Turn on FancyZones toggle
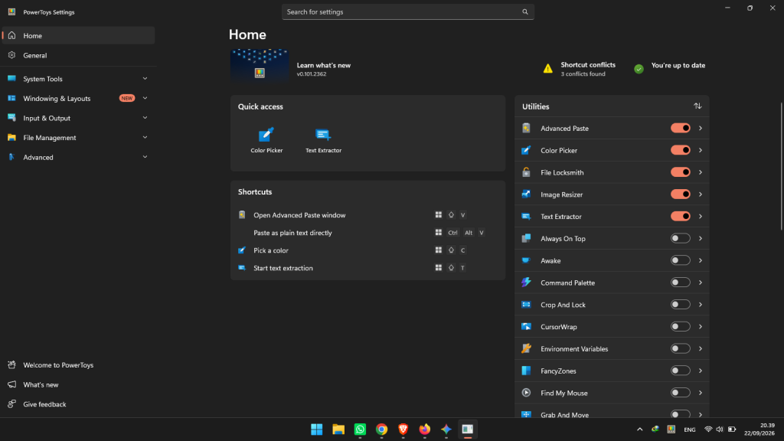The height and width of the screenshot is (441, 784). tap(680, 371)
